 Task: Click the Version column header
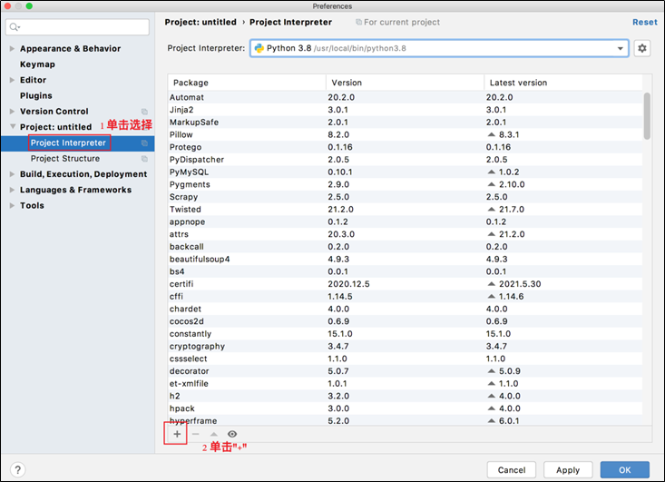405,83
